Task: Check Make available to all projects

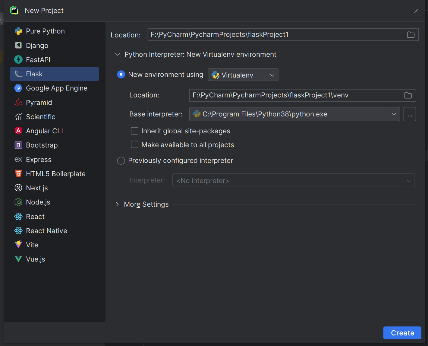Action: (134, 144)
